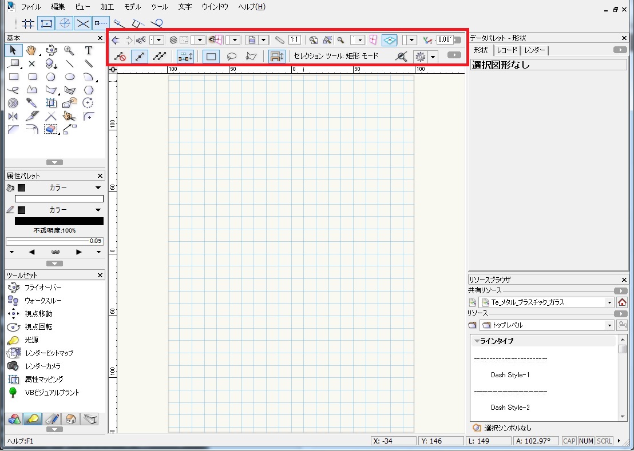Choose VBビジュアルプラント tool

click(52, 393)
